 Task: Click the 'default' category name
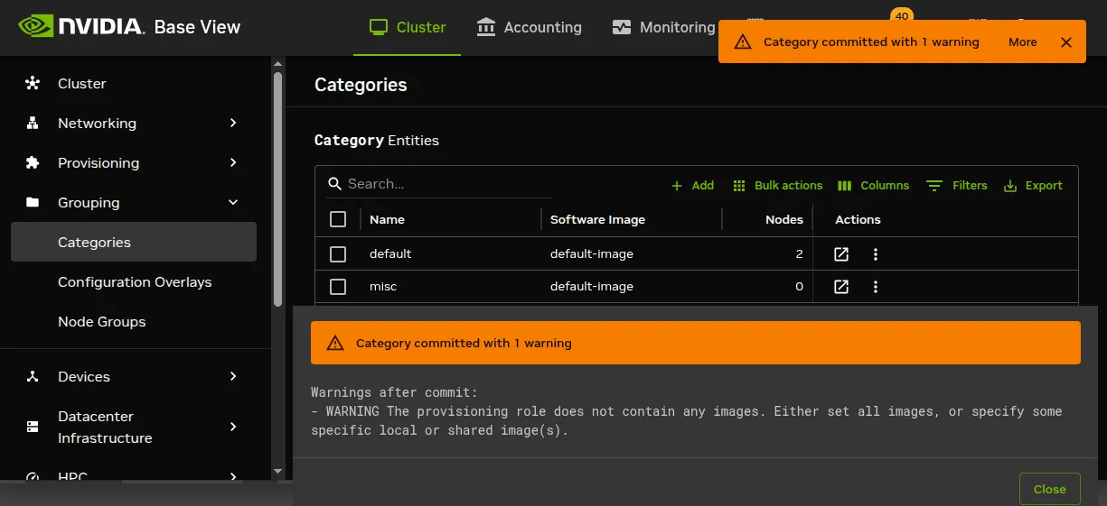point(390,254)
